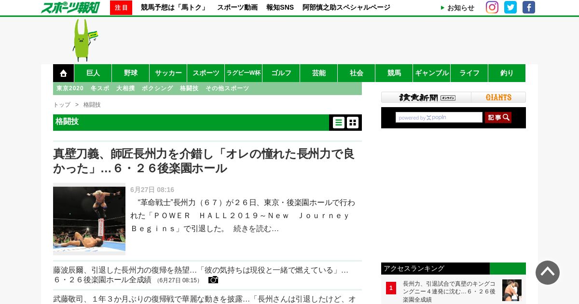This screenshot has height=304, width=579.
Task: Open the ライフ navigation tab
Action: click(469, 73)
